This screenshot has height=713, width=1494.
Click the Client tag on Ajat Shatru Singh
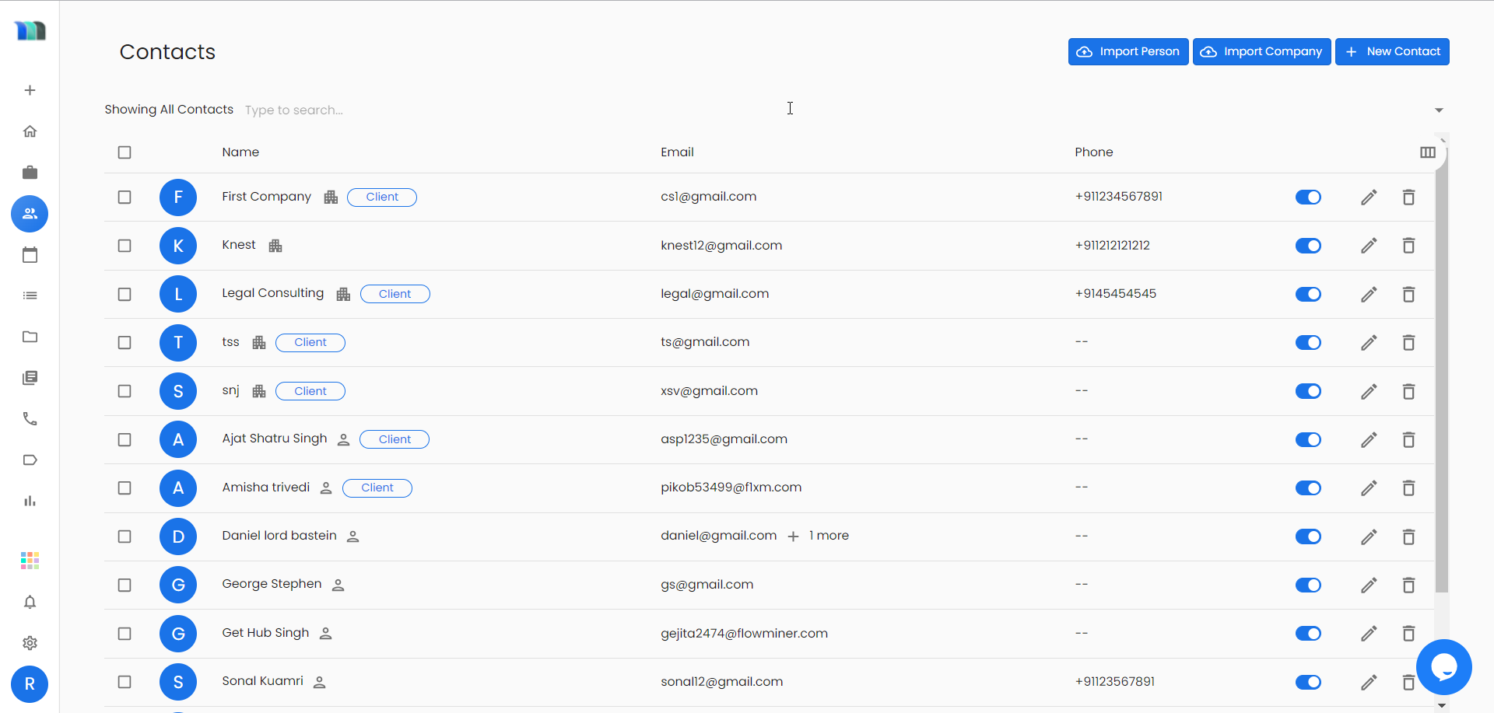click(x=394, y=439)
